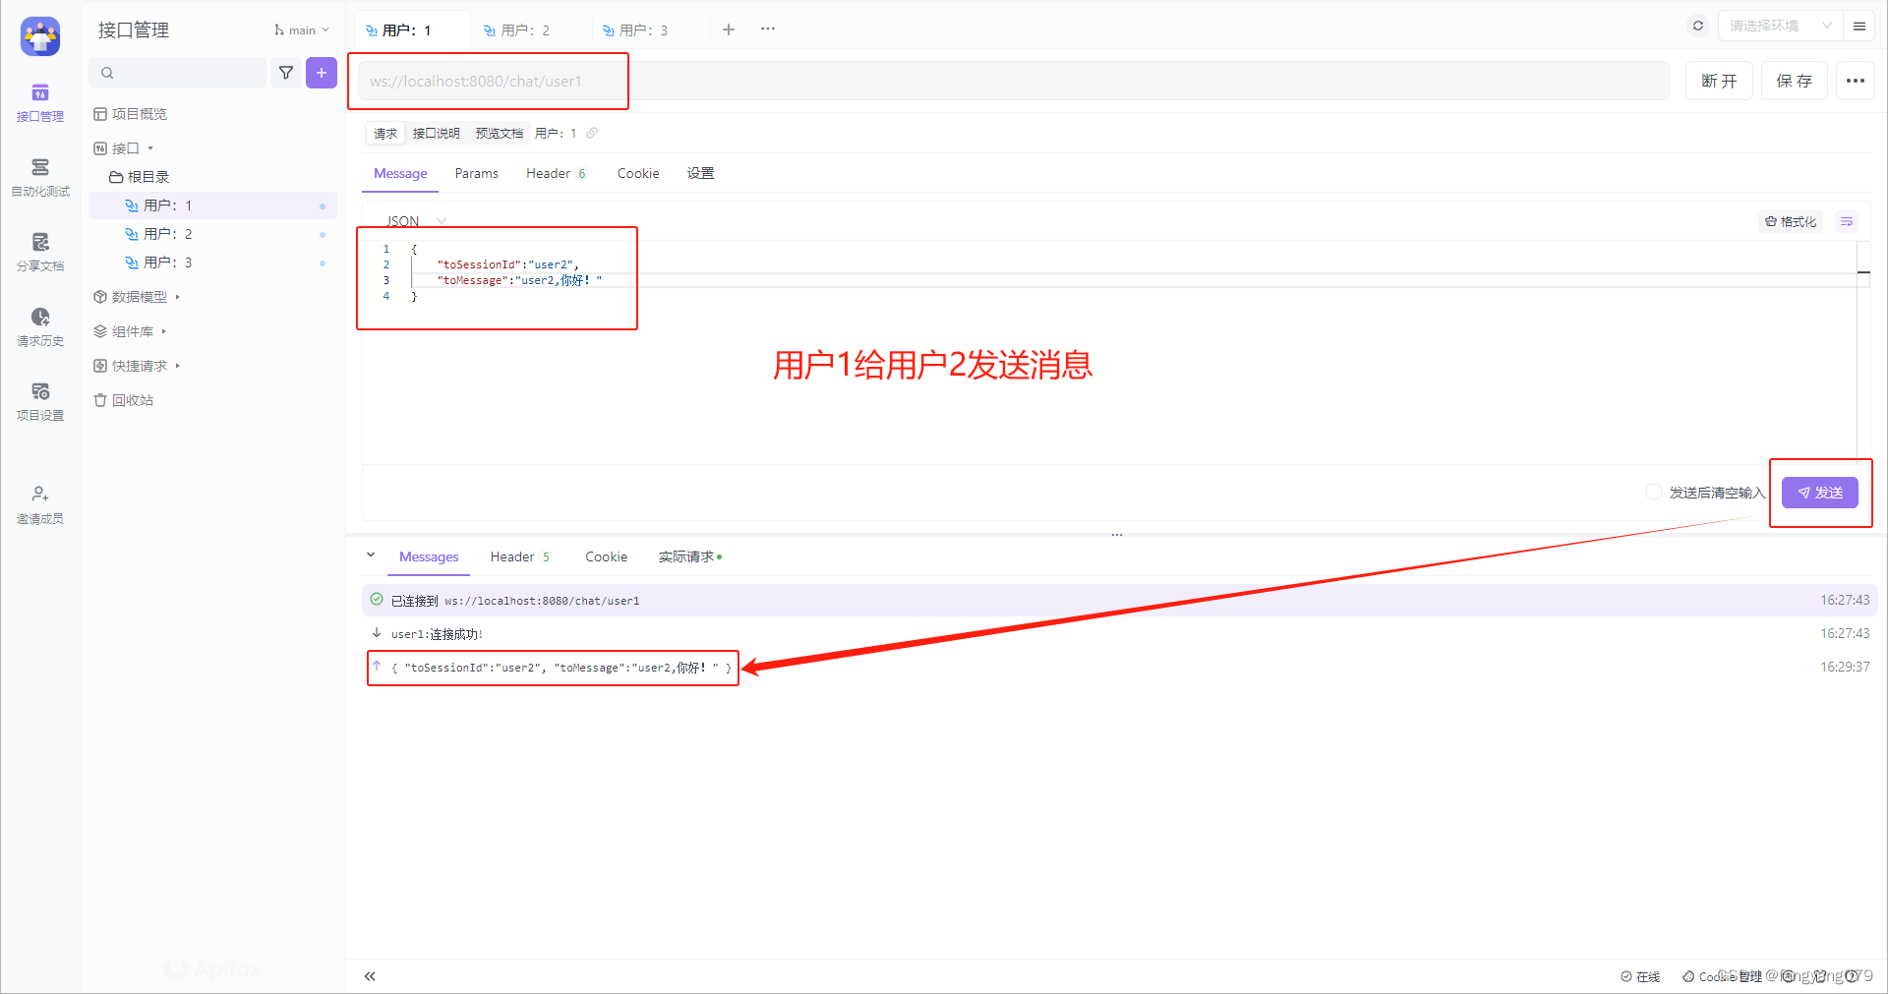Open the request Header tab with 6
The width and height of the screenshot is (1888, 994).
point(557,173)
